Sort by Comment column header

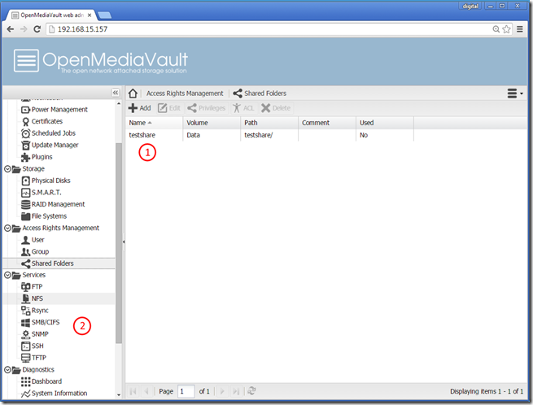coord(327,123)
